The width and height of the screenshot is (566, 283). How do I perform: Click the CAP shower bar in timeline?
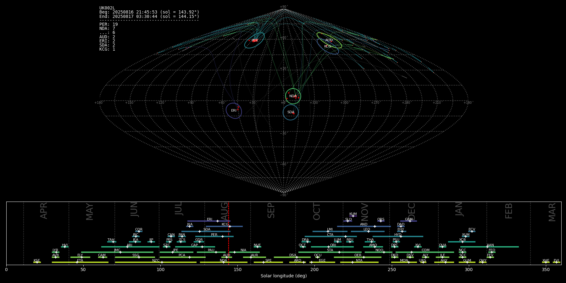pos(195,247)
